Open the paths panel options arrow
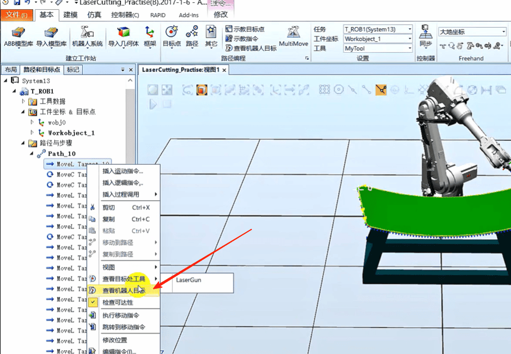This screenshot has width=511, height=354. pos(123,70)
